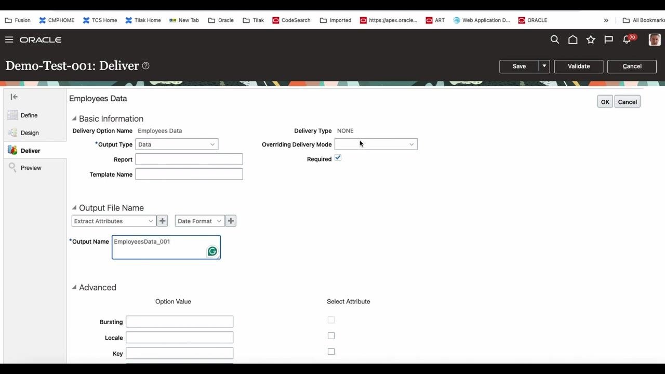Click into the Bursting option value field
Viewport: 665px width, 374px height.
(179, 322)
